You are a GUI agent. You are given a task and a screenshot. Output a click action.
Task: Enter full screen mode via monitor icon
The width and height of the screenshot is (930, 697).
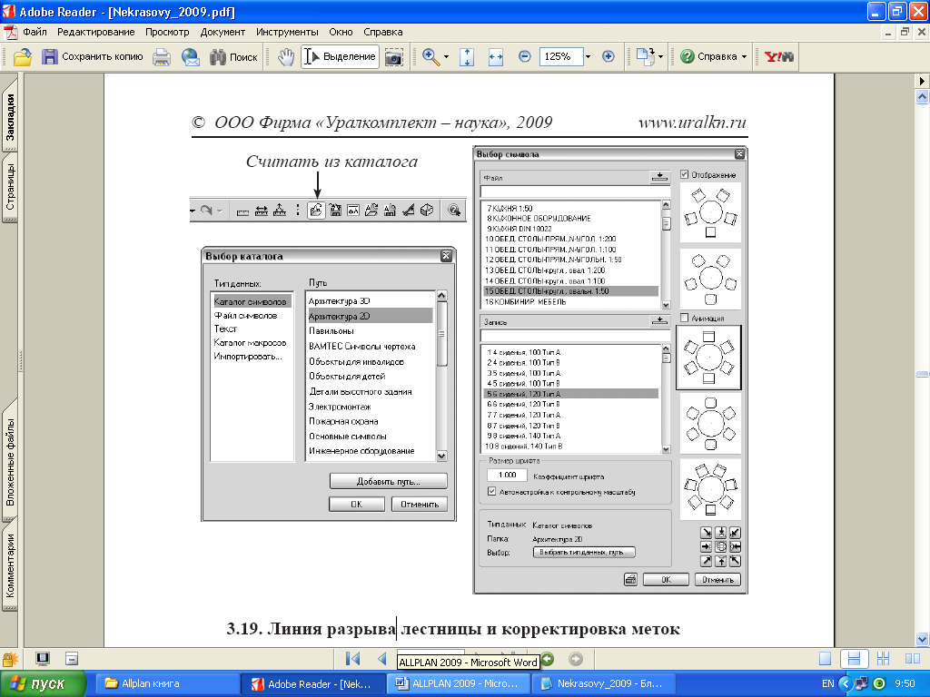[x=43, y=659]
